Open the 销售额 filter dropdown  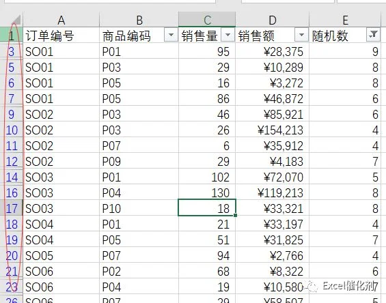[301, 35]
